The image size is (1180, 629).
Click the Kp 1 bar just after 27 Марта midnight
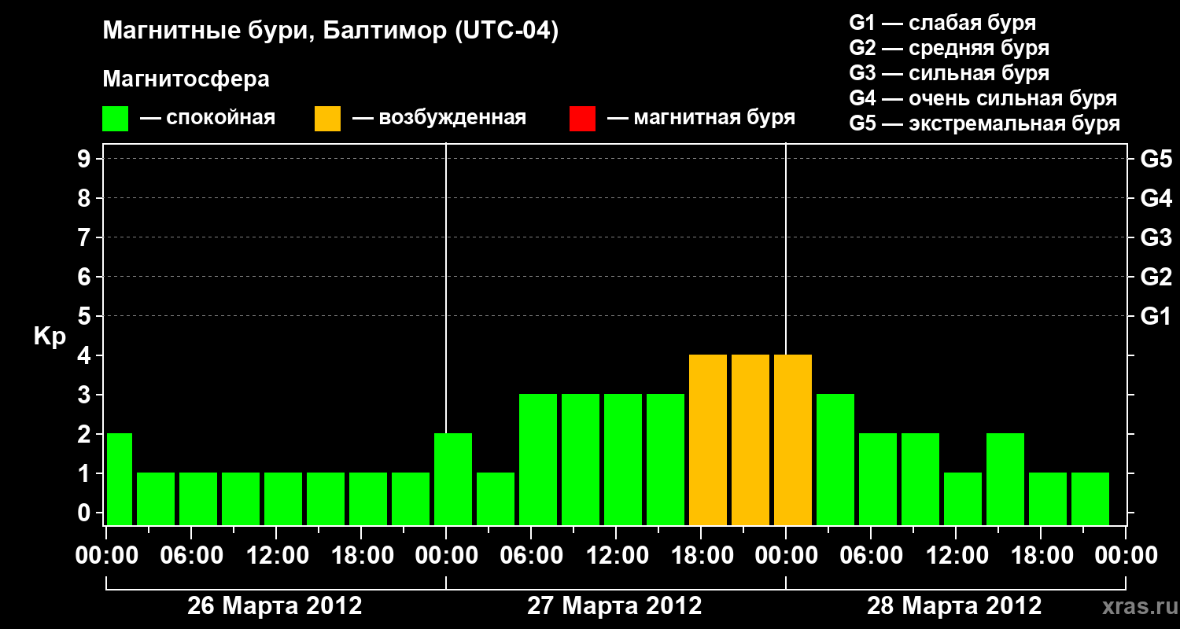click(x=496, y=498)
